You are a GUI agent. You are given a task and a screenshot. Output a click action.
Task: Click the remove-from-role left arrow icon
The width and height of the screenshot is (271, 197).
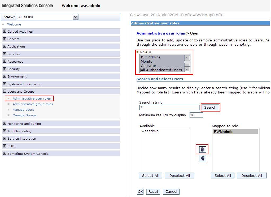coord(203,158)
